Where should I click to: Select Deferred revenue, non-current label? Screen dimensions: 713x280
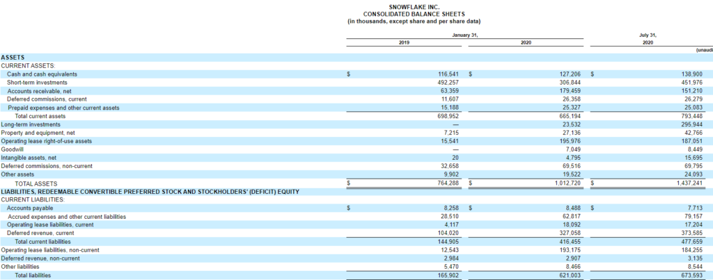(x=40, y=258)
